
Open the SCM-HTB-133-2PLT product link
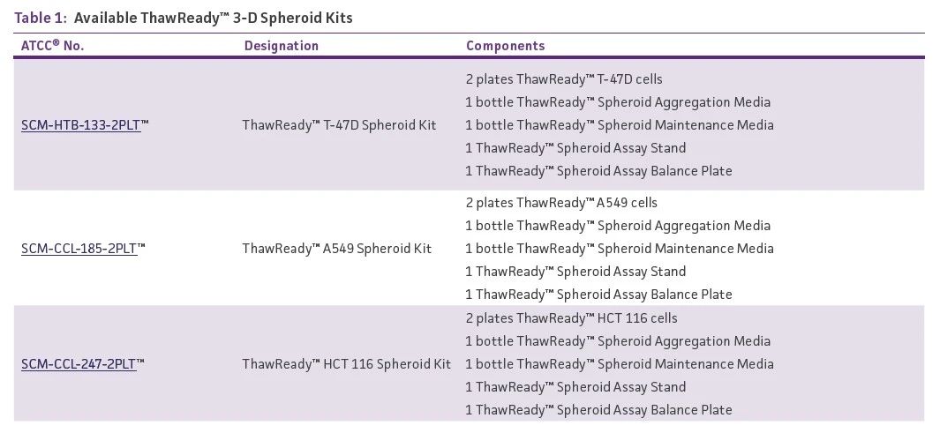click(x=80, y=125)
